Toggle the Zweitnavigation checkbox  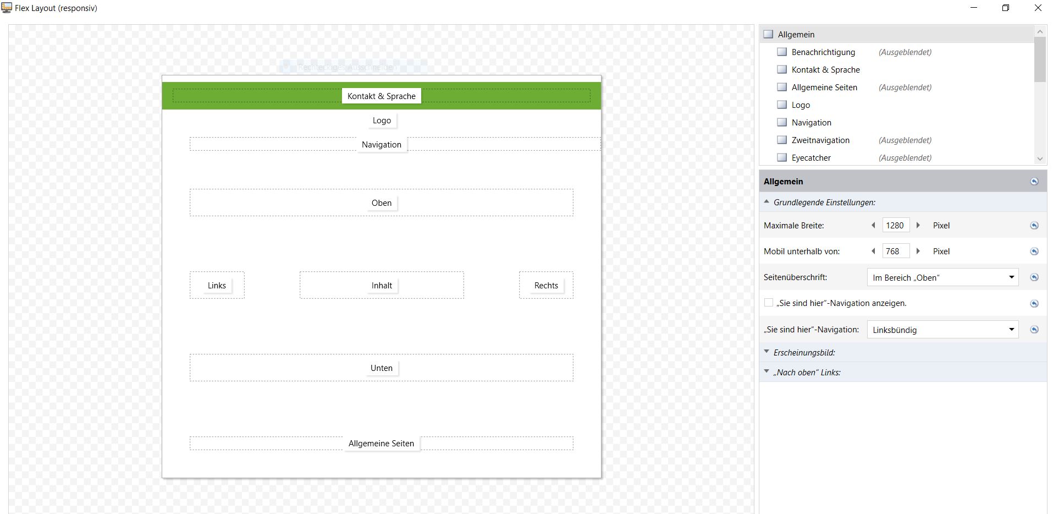click(782, 140)
